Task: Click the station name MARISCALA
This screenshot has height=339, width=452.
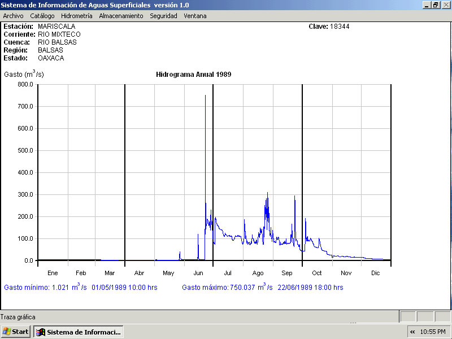Action: click(56, 27)
